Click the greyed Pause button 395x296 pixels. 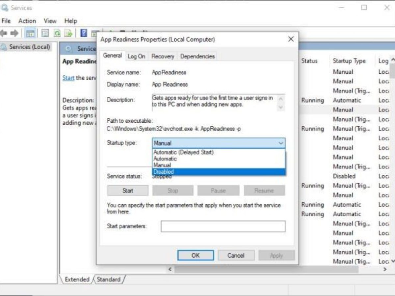[x=218, y=190]
